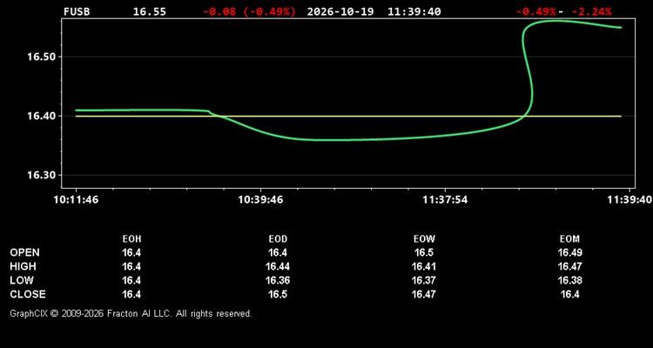
Task: Click the change value -0.08 (-0.49%)
Action: click(250, 11)
